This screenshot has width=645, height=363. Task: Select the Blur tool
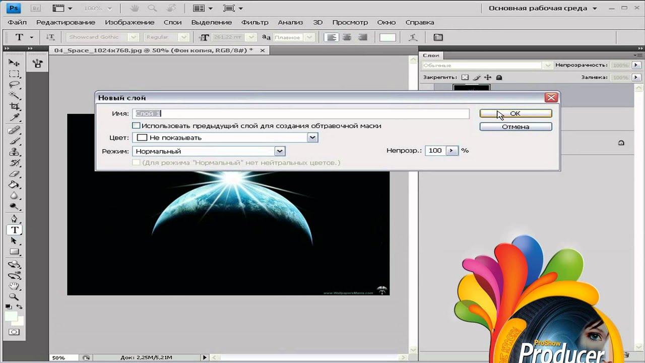click(x=14, y=196)
